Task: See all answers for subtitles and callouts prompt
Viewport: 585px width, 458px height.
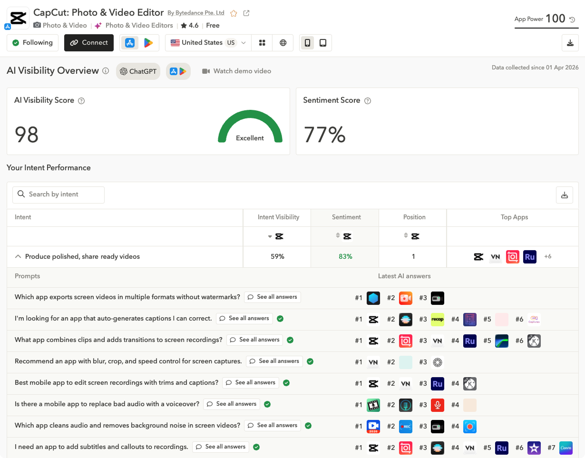Action: pos(221,447)
